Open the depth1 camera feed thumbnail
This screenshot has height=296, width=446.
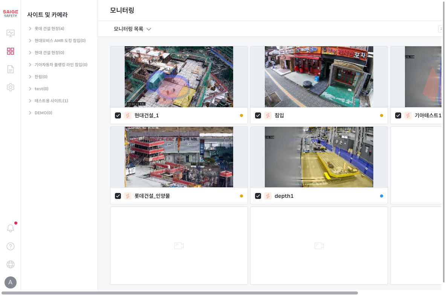pyautogui.click(x=319, y=157)
